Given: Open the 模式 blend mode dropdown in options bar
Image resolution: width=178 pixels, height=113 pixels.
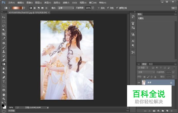Looking at the screenshot, I should pyautogui.click(x=66, y=8).
